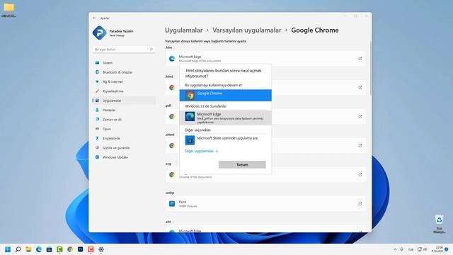Click the external open icon for .shtml row

360,145
